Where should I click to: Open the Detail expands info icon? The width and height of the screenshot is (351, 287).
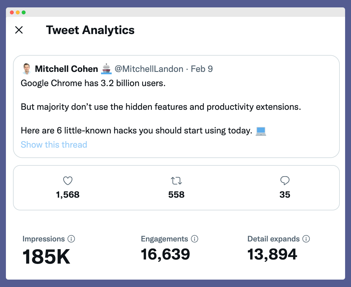306,239
